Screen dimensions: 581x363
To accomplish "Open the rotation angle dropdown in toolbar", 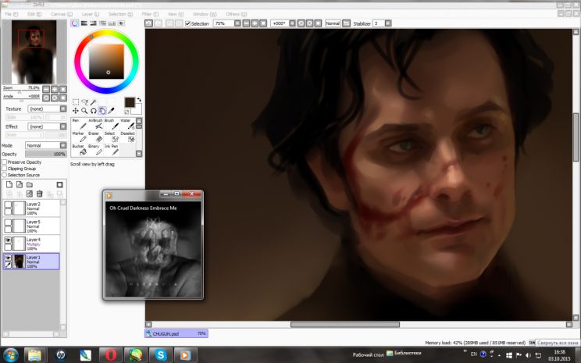I will click(x=292, y=23).
